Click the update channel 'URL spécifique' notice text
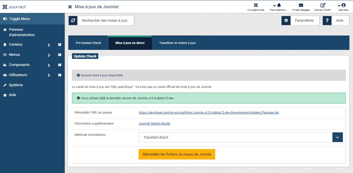The width and height of the screenshot is (353, 173). coord(142,87)
